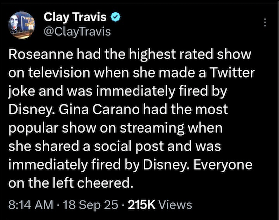Click the Clay Travis display name
The height and width of the screenshot is (220, 279).
click(x=75, y=17)
